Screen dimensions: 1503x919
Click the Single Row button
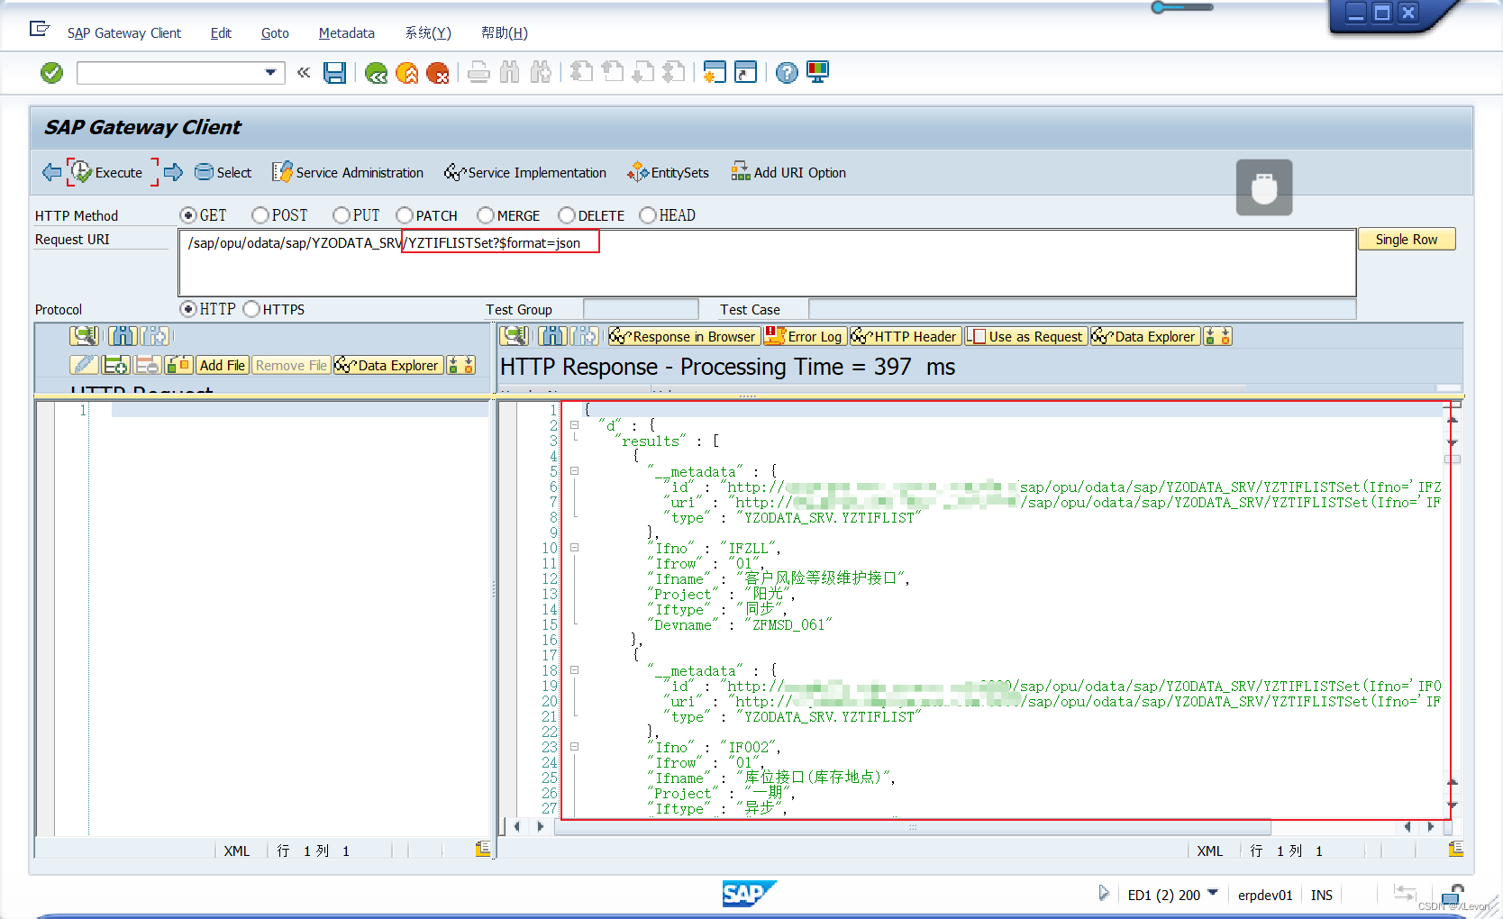1407,239
